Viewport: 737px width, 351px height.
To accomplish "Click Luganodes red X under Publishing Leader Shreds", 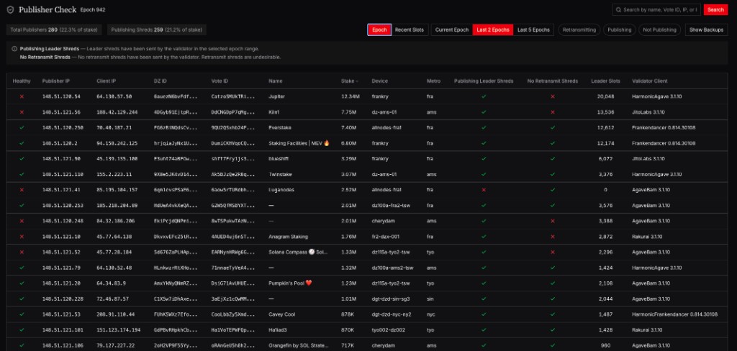I will coord(483,190).
